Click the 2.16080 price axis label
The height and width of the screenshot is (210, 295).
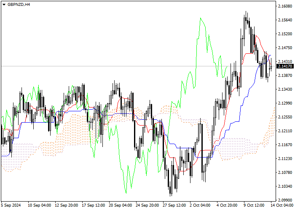coord(285,6)
